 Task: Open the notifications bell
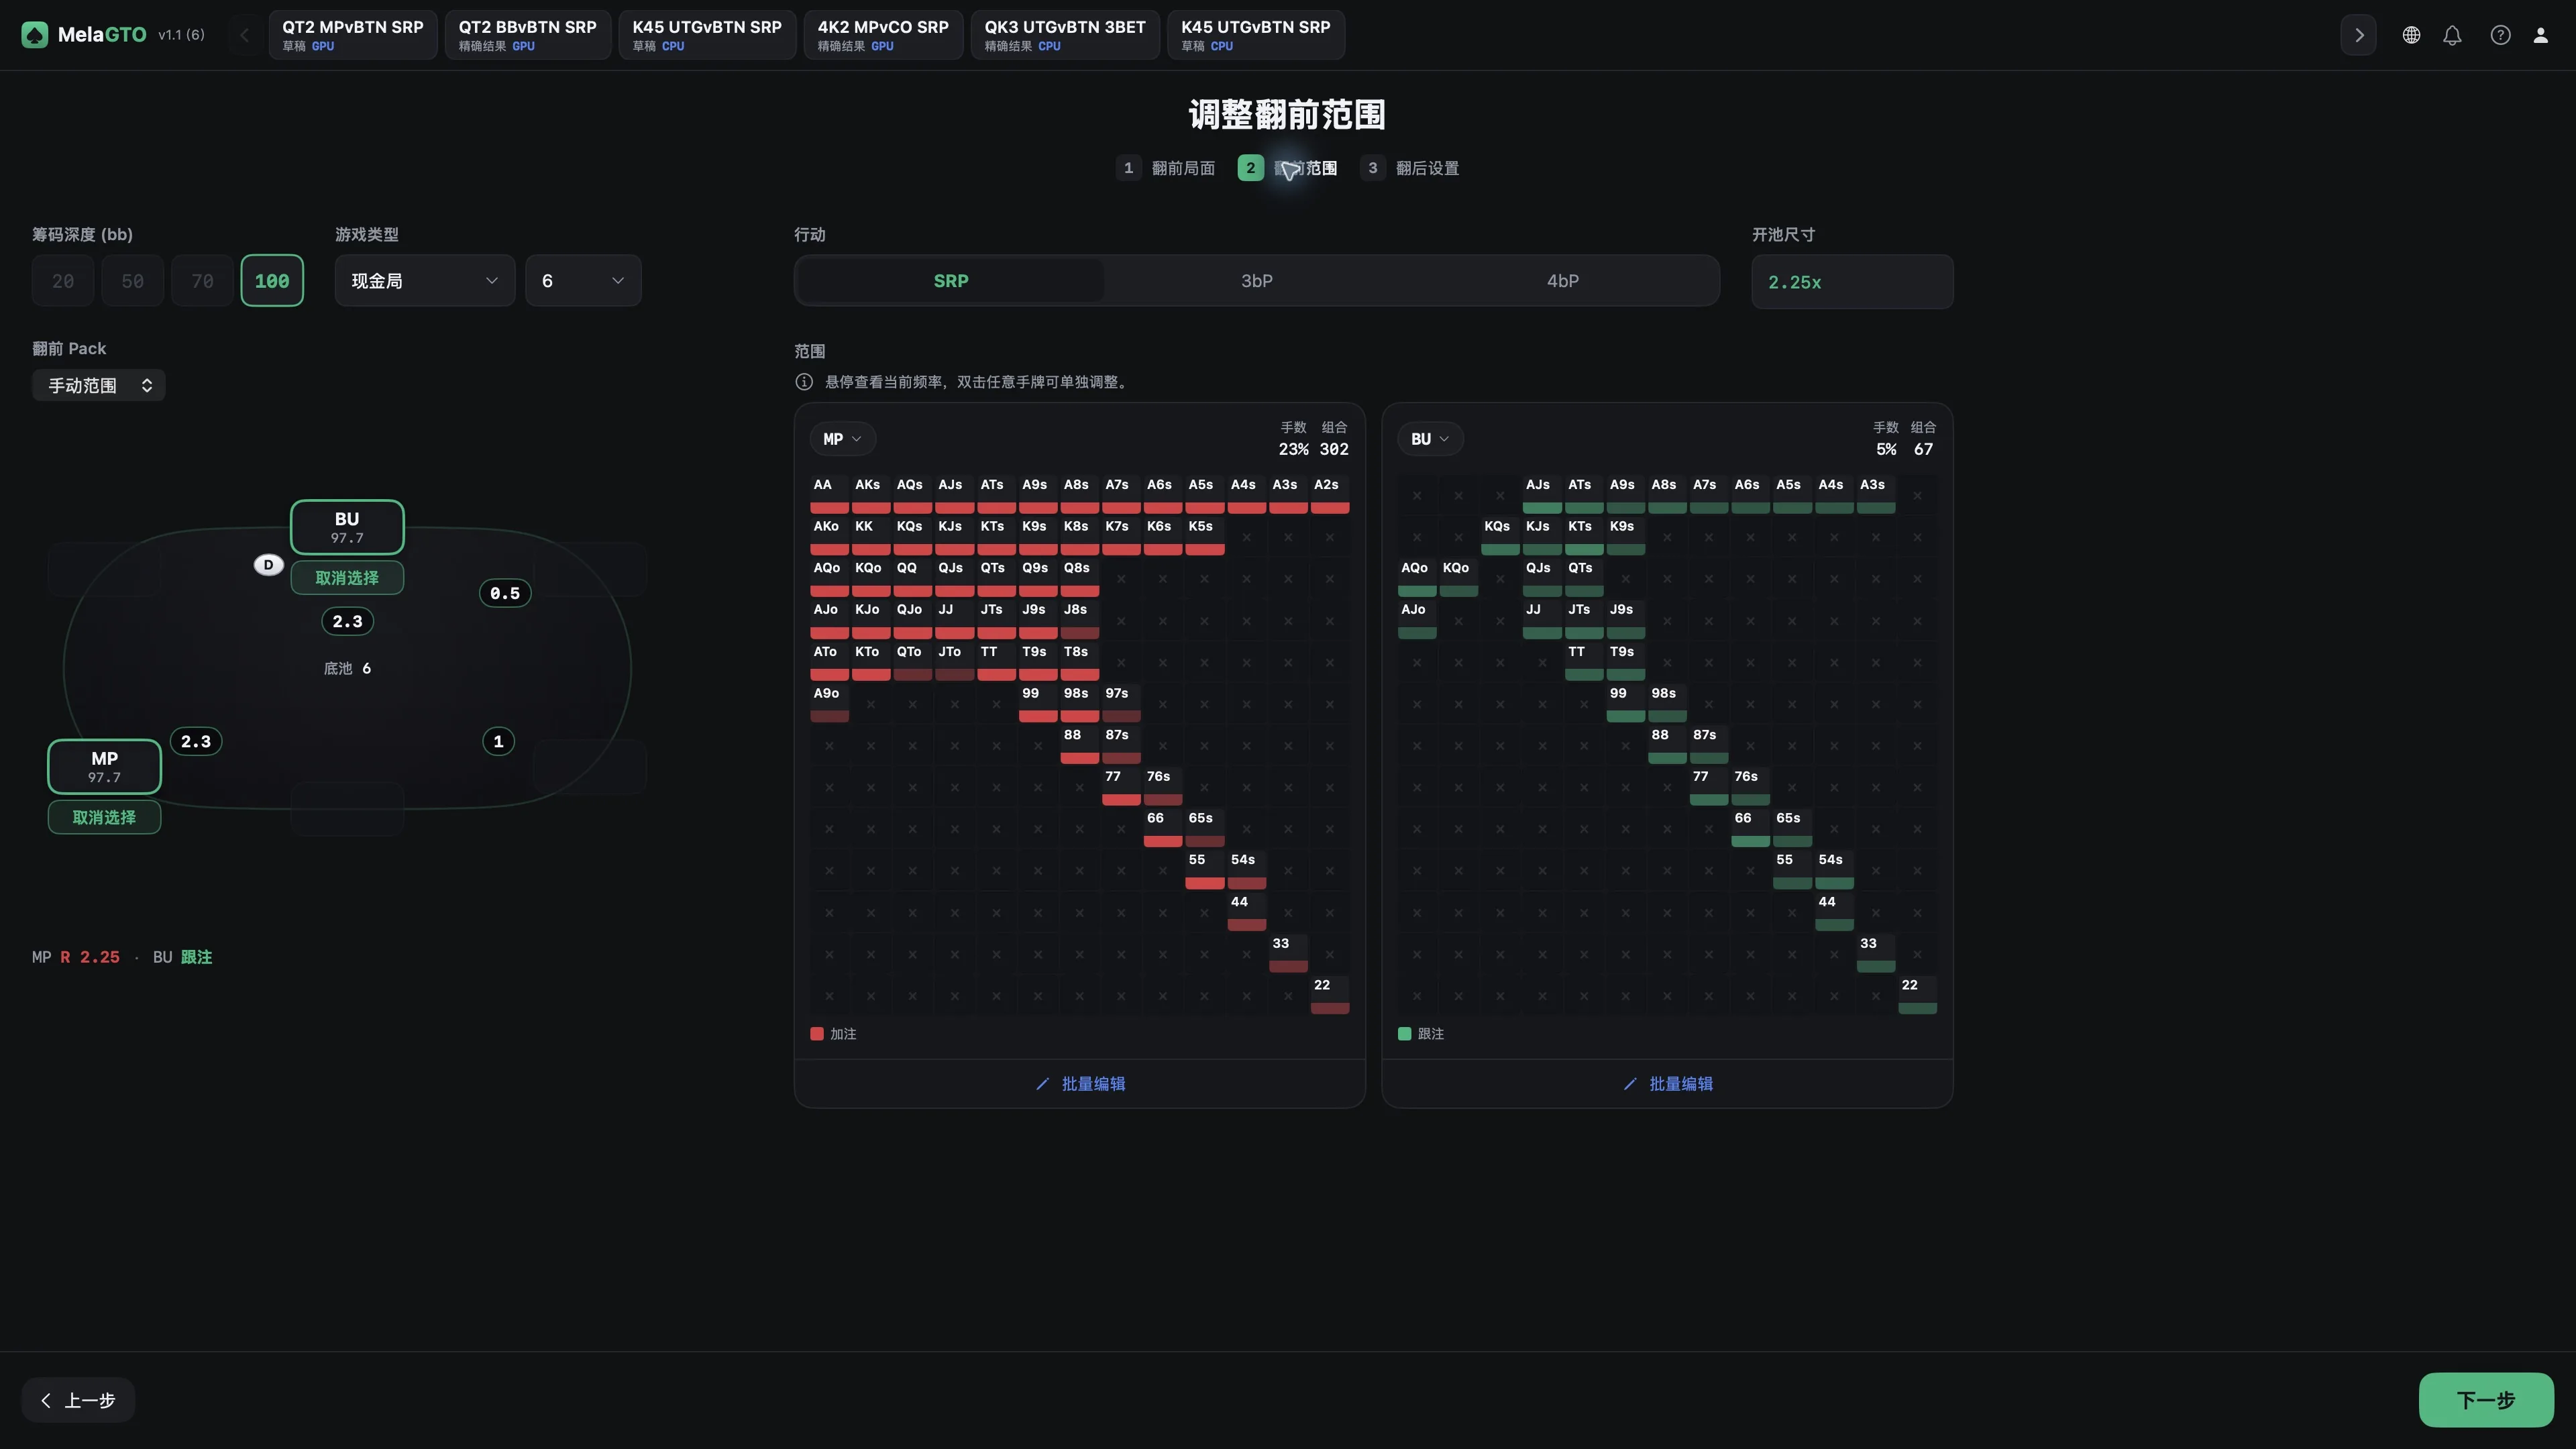click(2452, 35)
